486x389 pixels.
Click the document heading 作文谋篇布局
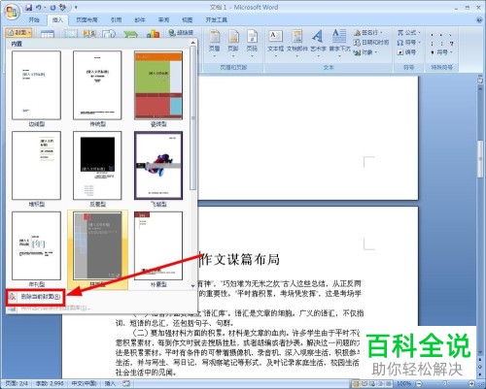pos(240,260)
